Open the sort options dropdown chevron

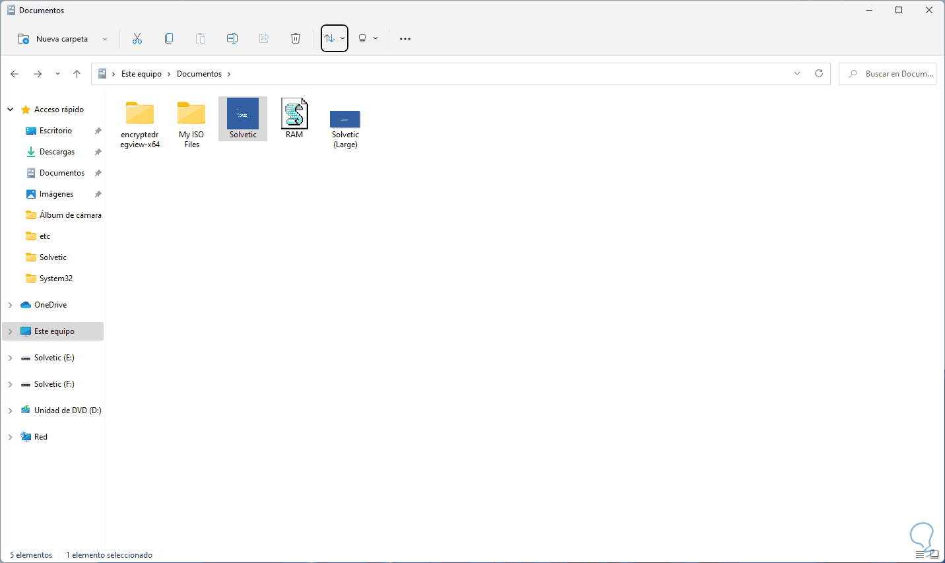[x=342, y=38]
